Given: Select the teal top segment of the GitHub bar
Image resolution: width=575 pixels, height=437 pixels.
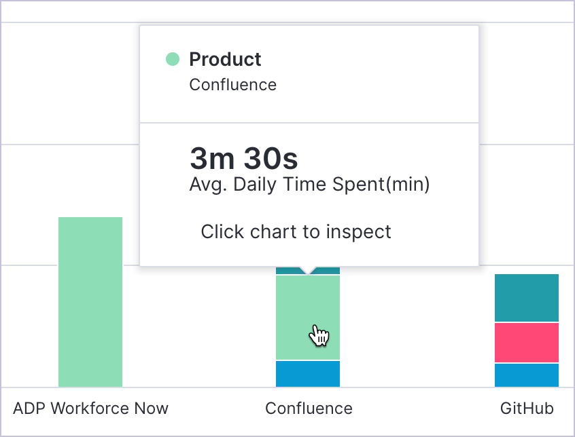Looking at the screenshot, I should coord(527,298).
